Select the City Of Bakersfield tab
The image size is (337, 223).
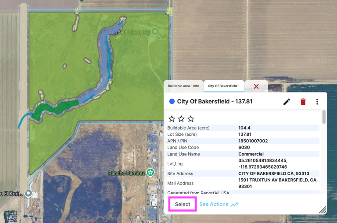coord(223,86)
